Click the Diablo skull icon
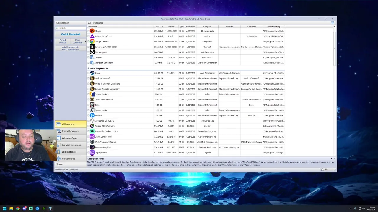The width and height of the screenshot is (378, 212). [92, 105]
